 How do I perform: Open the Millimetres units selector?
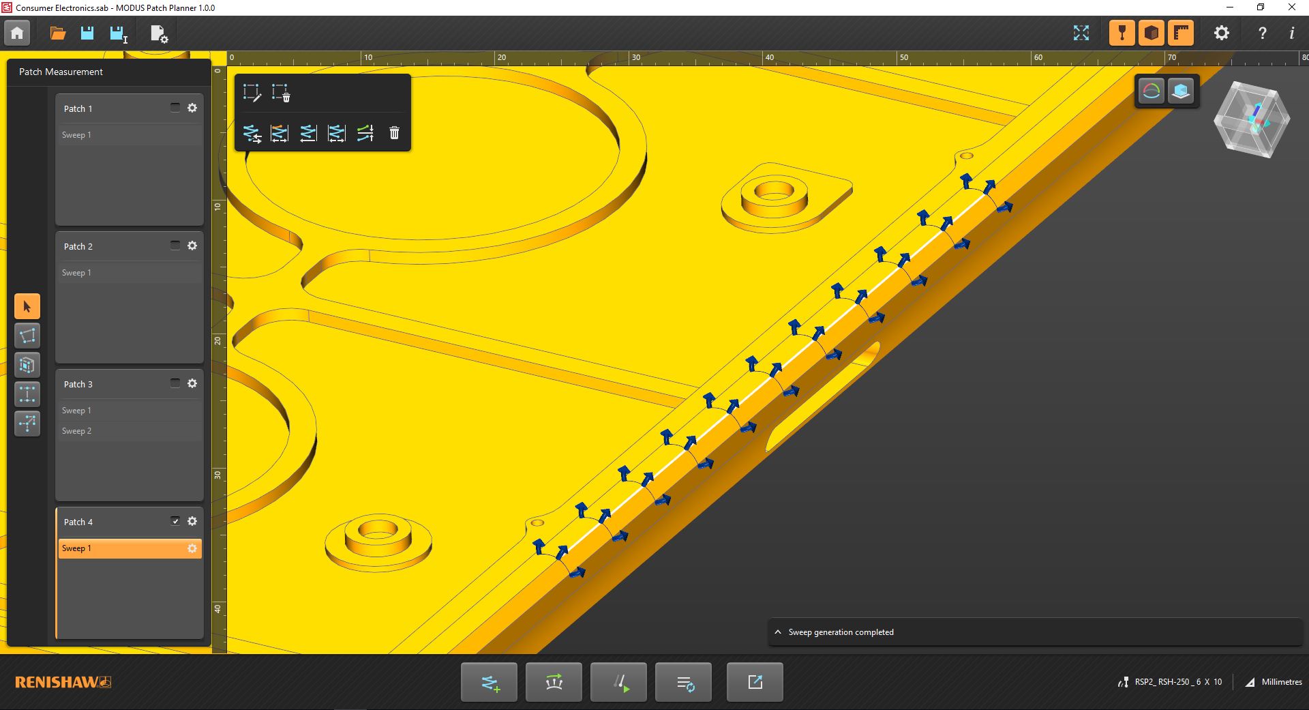[x=1274, y=682]
